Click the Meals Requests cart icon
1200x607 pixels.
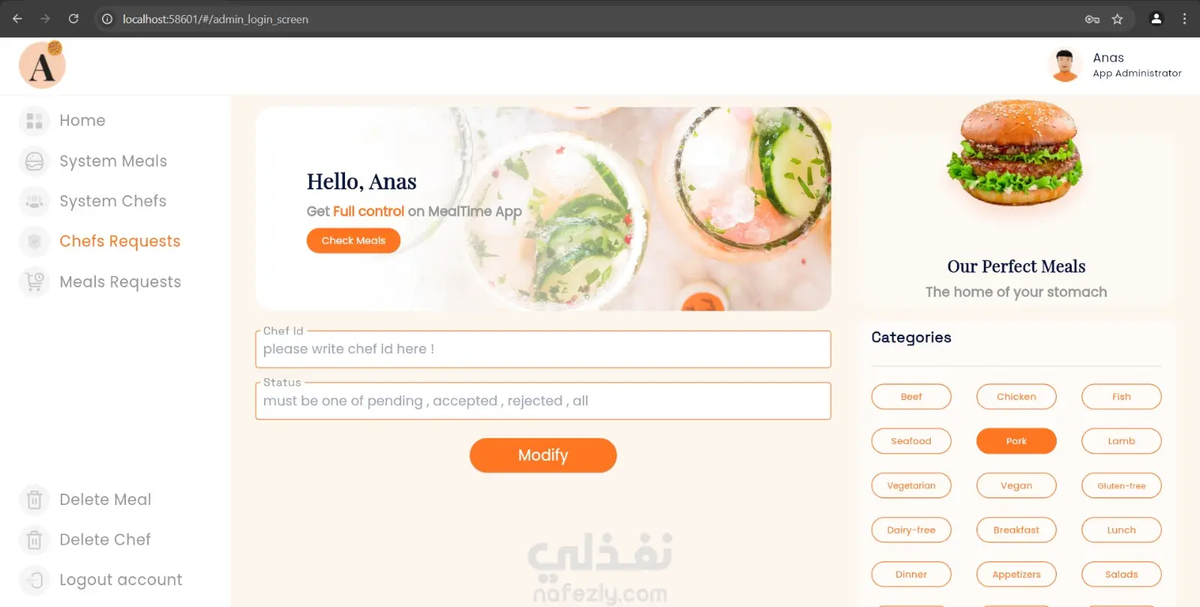click(x=34, y=282)
